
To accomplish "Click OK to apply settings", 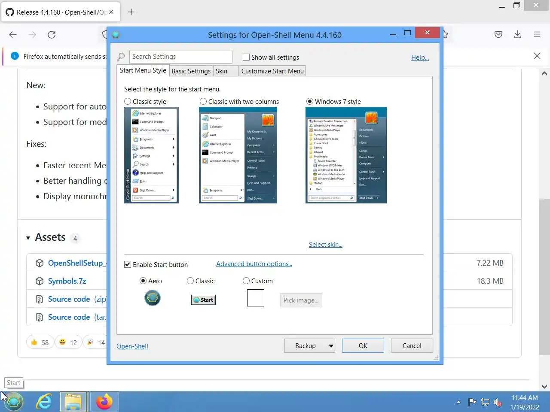I will tap(363, 346).
